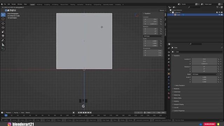Toggle lock for Location X in the properties editor
The width and height of the screenshot is (224, 126).
218,59
